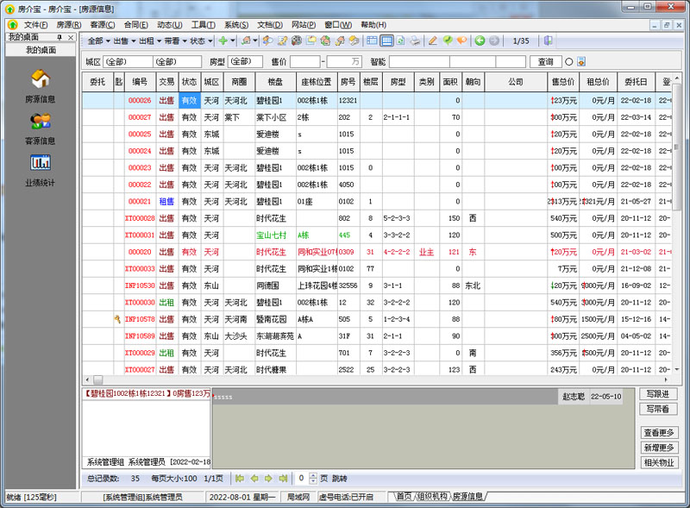This screenshot has width=690, height=508.
Task: Open 房源信息 house icon in sidebar
Action: (41, 79)
